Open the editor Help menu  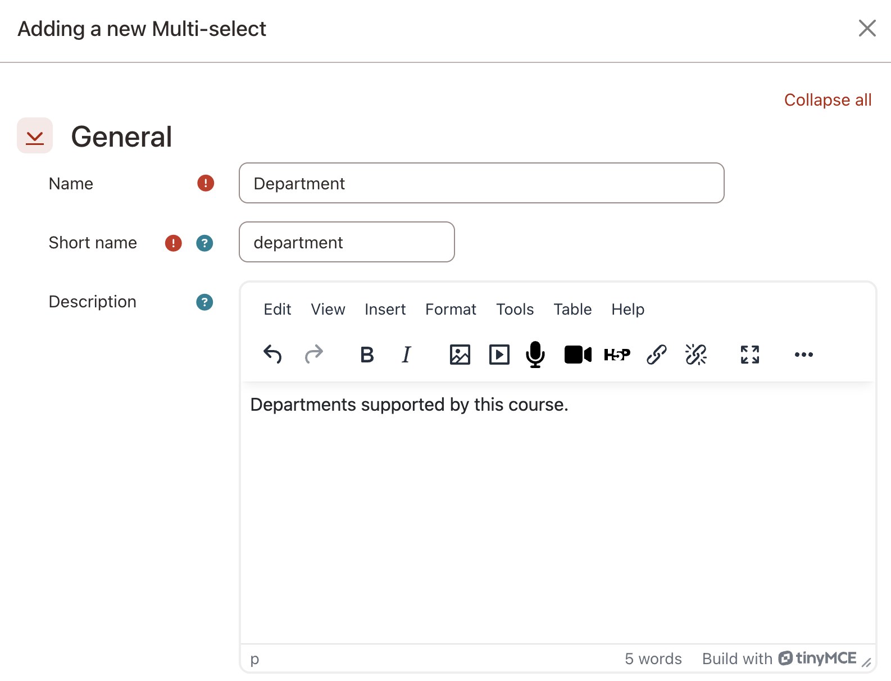pos(628,310)
